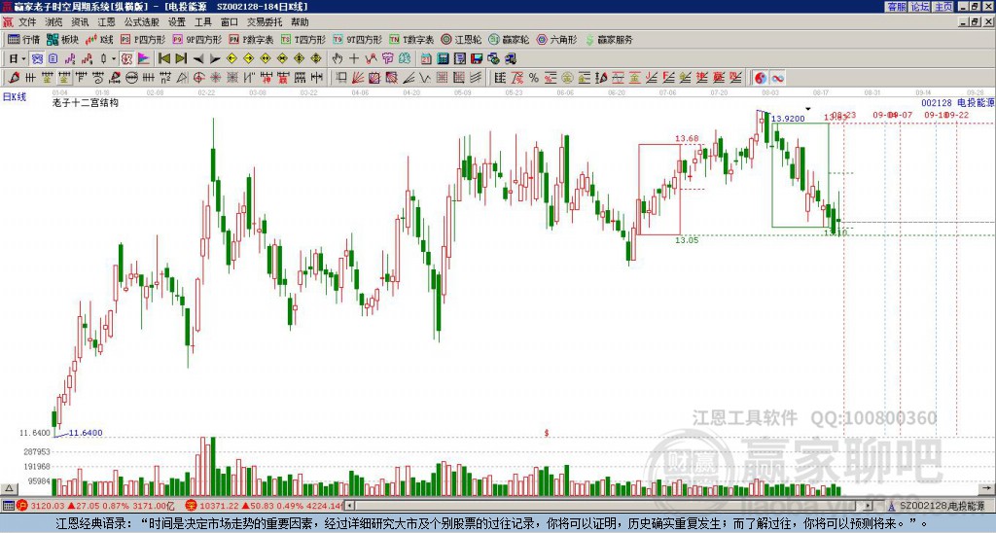Image resolution: width=996 pixels, height=533 pixels.
Task: Click the 11.6400 low price label
Action: pos(86,433)
